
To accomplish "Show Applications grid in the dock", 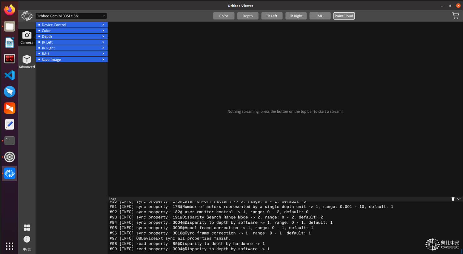I will [x=10, y=246].
